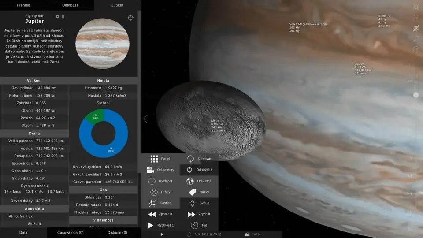Screen dimensions: 423x238
Task: Open the Panel grid menu item
Action: (160, 159)
